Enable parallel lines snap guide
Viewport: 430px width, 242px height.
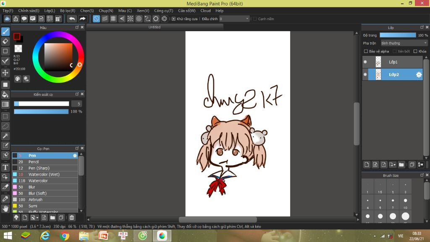(x=105, y=18)
